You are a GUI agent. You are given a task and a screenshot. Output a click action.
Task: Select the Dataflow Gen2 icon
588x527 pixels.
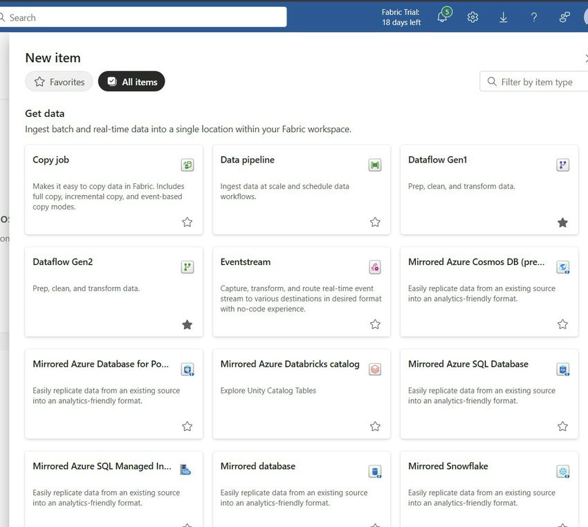pyautogui.click(x=187, y=267)
